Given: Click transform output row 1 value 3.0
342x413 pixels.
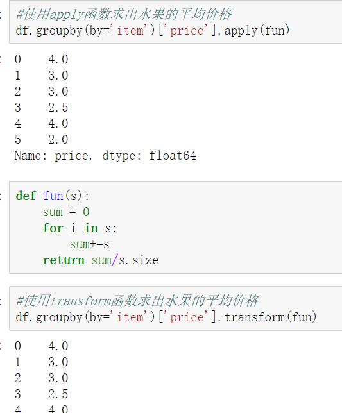Looking at the screenshot, I should point(41,362).
